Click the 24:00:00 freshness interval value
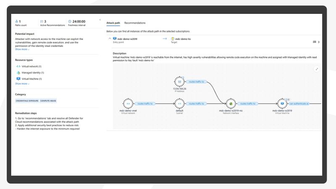Image resolution: width=336 pixels, height=189 pixels. click(79, 21)
